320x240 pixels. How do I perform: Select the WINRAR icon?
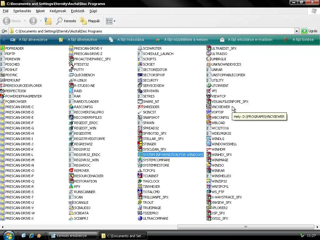click(208, 170)
